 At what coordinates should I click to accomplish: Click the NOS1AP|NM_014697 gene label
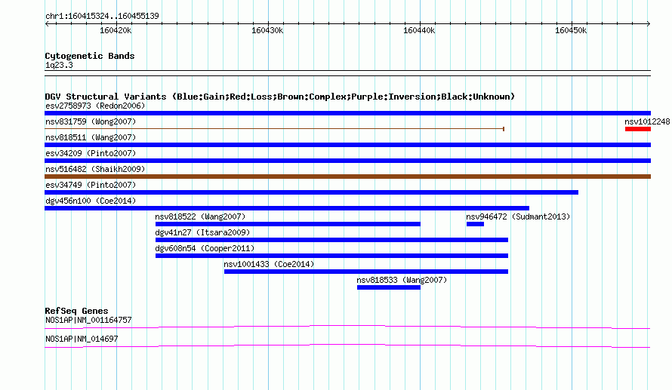[x=82, y=339]
